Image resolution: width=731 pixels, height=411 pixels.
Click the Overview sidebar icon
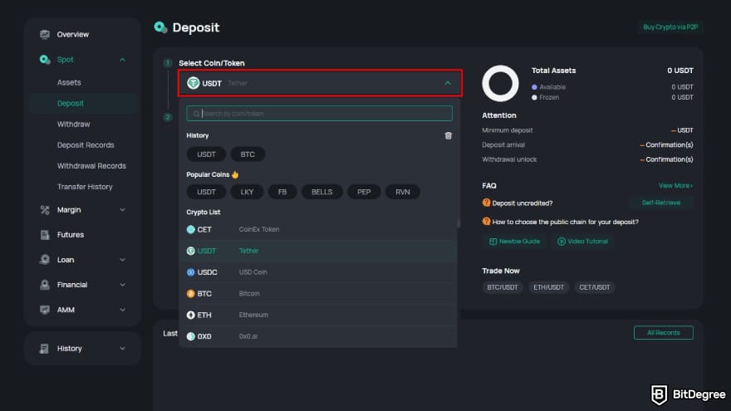(x=45, y=35)
